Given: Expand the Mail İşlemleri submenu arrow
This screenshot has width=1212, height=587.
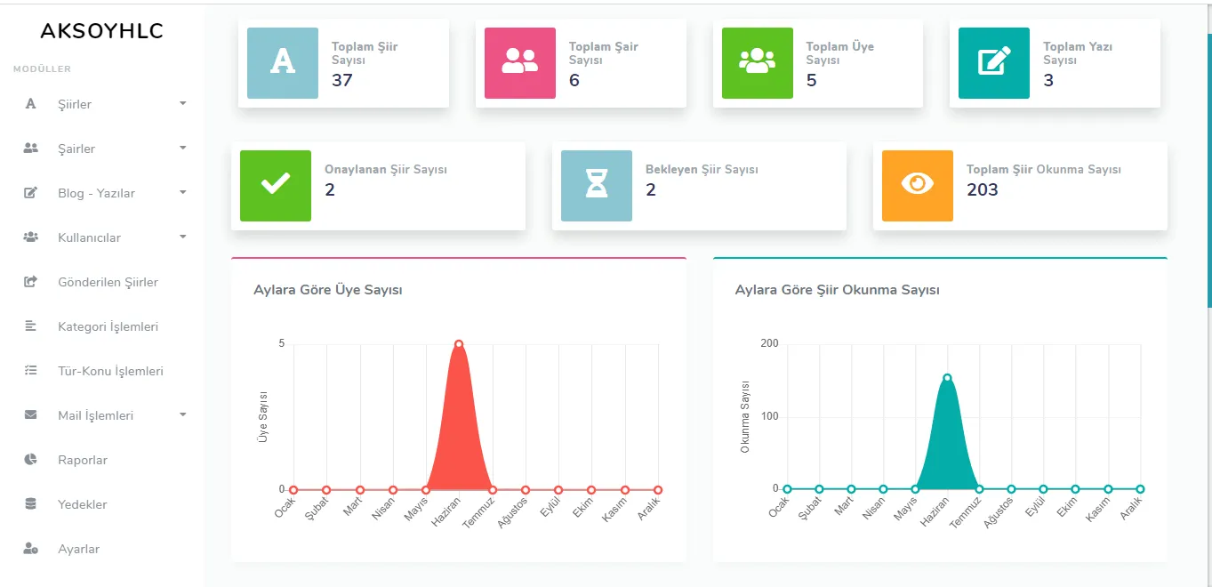Looking at the screenshot, I should pos(183,414).
